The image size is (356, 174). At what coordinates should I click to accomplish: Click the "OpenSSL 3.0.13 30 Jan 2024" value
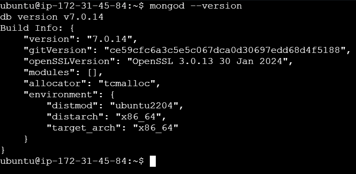[207, 61]
